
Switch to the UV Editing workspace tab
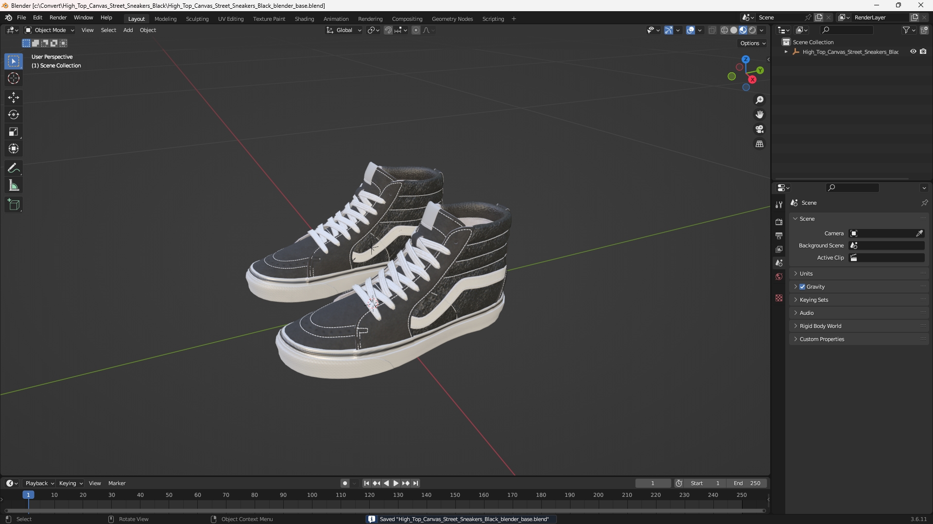click(231, 19)
